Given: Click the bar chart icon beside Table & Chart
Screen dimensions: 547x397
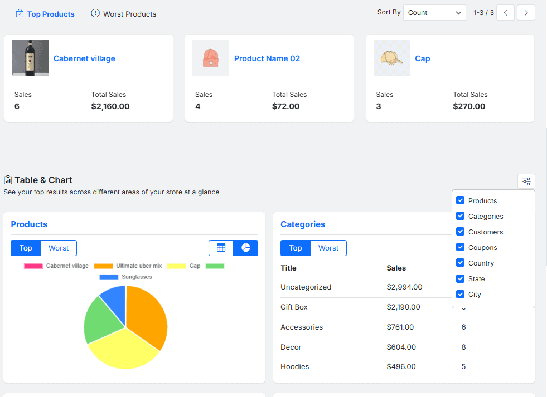Looking at the screenshot, I should pyautogui.click(x=8, y=180).
